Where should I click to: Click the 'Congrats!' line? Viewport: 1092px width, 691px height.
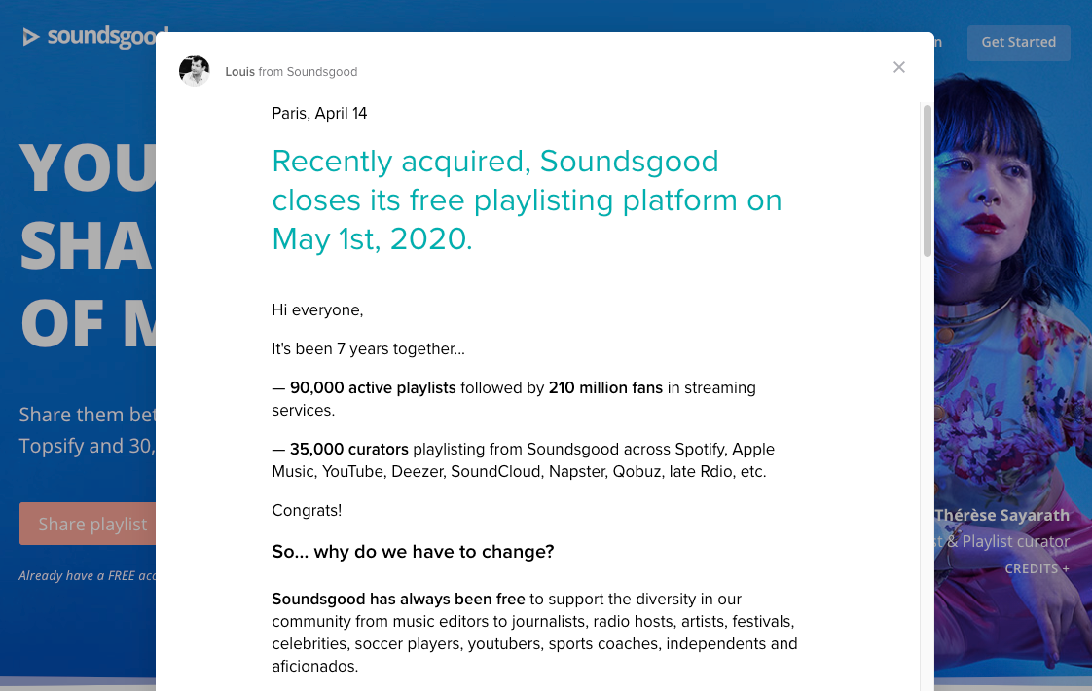coord(307,511)
